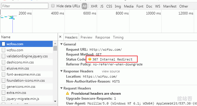Switch to the Preview tab

86,37
